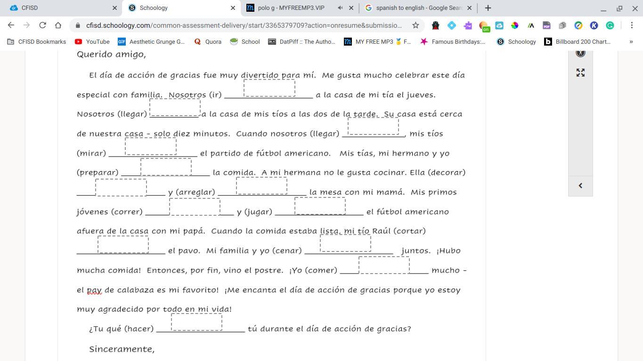The width and height of the screenshot is (643, 361).
Task: Close the polo g MYFREEMP3 tab
Action: tap(351, 8)
